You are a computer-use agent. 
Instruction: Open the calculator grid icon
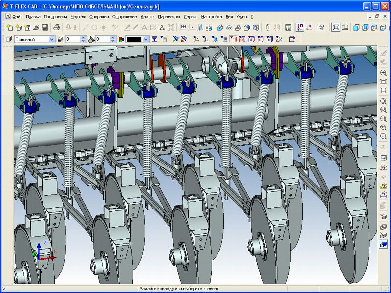tap(288, 27)
